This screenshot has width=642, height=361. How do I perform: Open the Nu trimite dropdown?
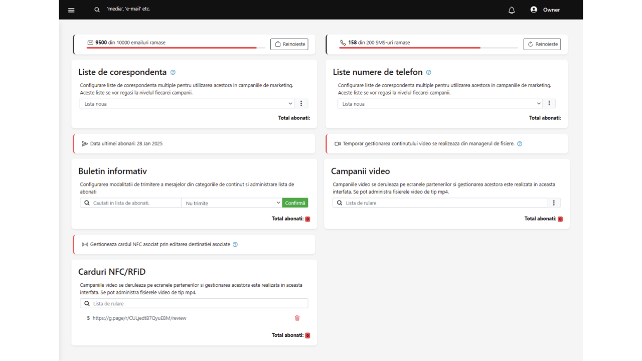(x=232, y=203)
